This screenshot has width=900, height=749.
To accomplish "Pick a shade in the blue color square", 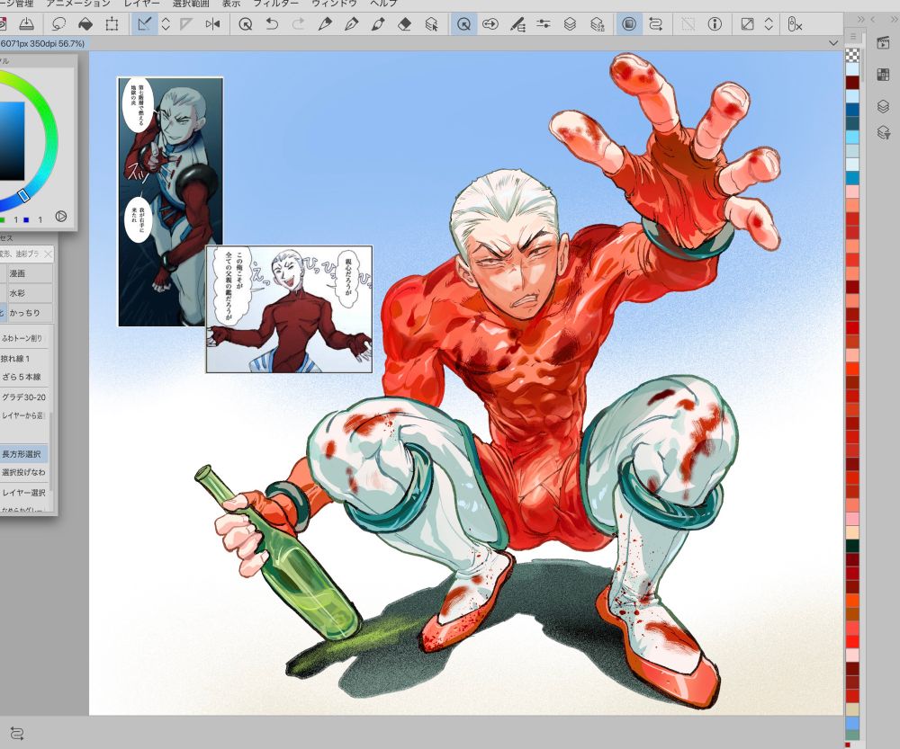I will pyautogui.click(x=12, y=142).
